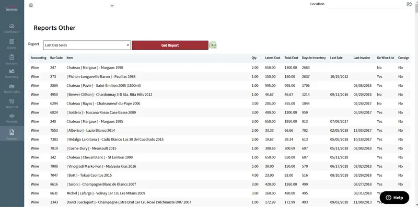Select Chateau Rayas Châteauneuf-du-Pape 2006 item

pyautogui.click(x=103, y=103)
